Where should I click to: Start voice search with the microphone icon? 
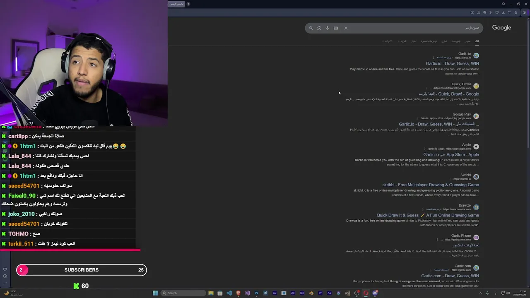[328, 28]
